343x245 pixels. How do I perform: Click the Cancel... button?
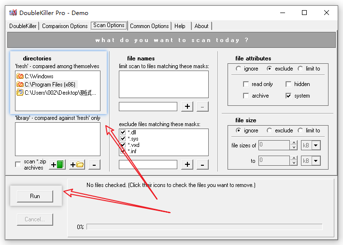(x=35, y=219)
